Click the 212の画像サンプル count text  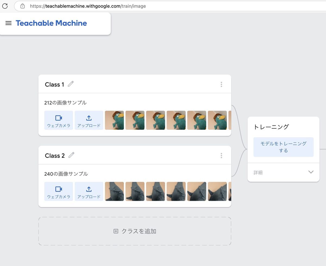click(x=65, y=103)
